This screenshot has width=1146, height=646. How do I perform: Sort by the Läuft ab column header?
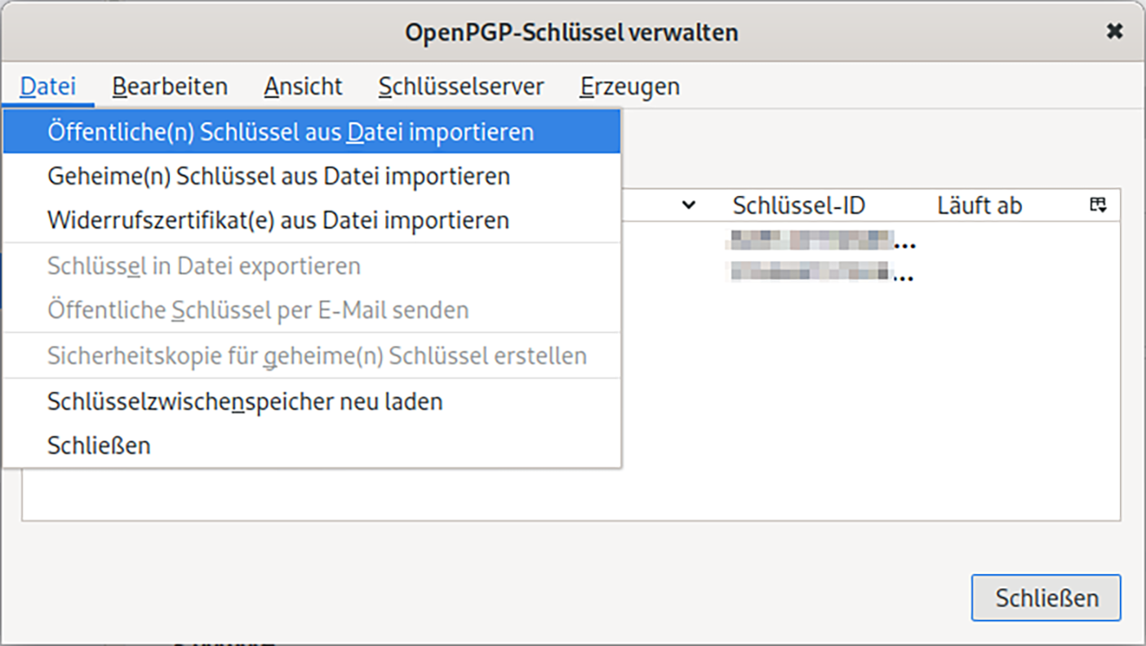pyautogui.click(x=979, y=205)
